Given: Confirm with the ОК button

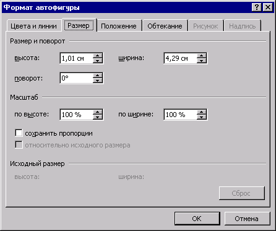Looking at the screenshot, I should 197,219.
